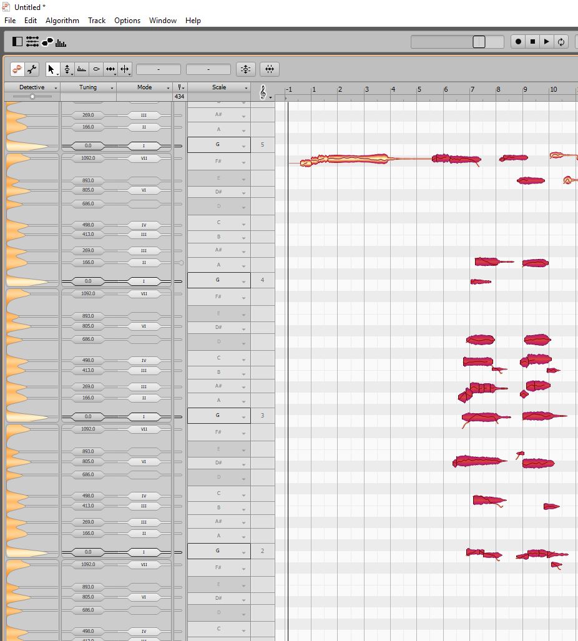The image size is (578, 641).
Task: Click the Mode degree I pill in G 2 row
Action: (144, 552)
